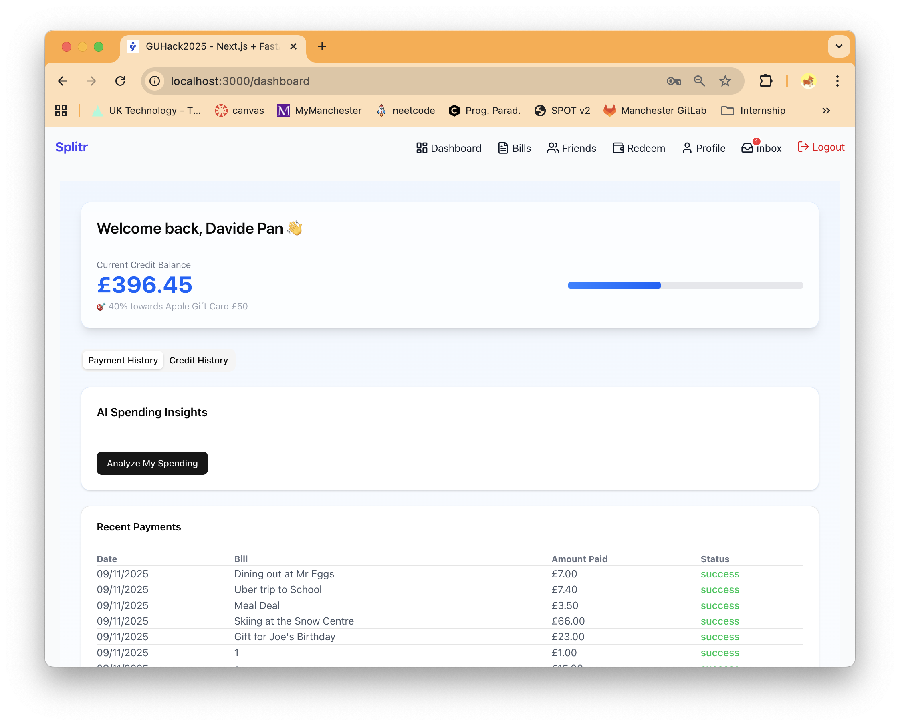
Task: Click the Bills document icon
Action: [503, 148]
